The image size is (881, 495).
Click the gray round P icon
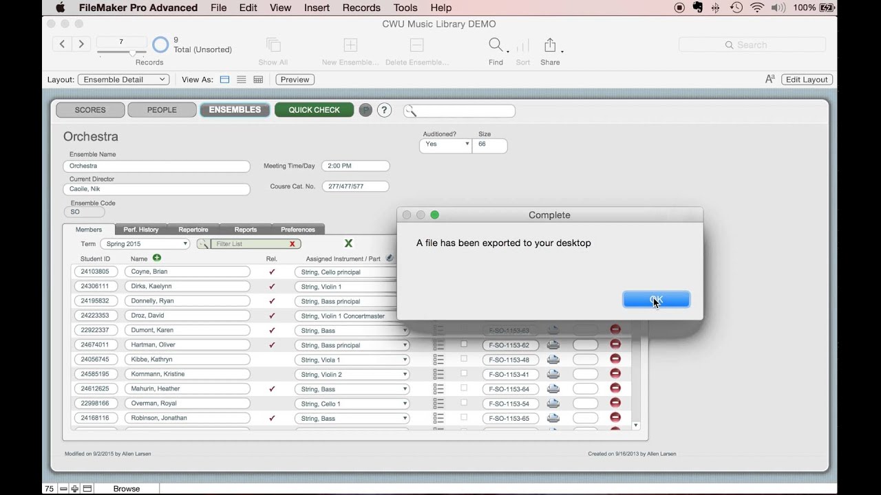pos(365,110)
